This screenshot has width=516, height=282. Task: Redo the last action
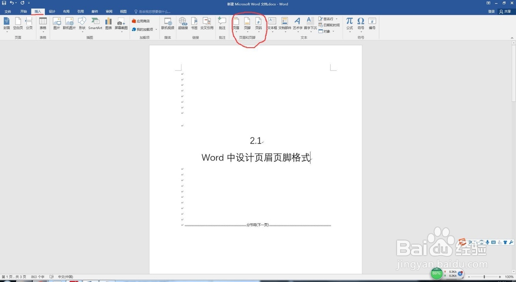pos(22,3)
